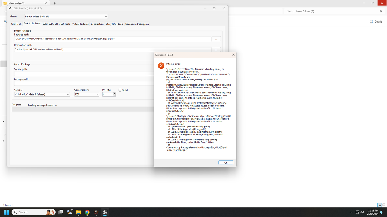Screen dimensions: 387x217
Task: Show hidden system tray icons
Action: coord(351,212)
